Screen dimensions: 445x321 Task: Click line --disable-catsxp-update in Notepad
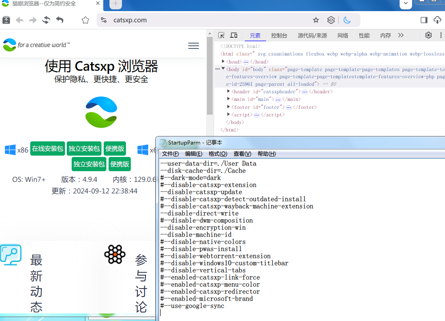pos(201,192)
